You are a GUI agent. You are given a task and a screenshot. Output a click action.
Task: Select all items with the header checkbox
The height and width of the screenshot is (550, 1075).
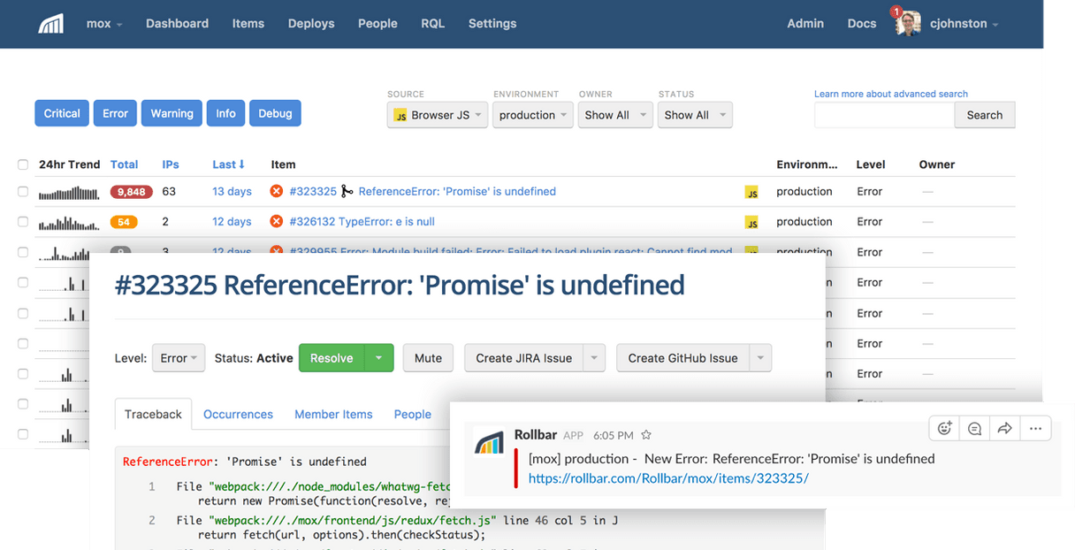23,164
